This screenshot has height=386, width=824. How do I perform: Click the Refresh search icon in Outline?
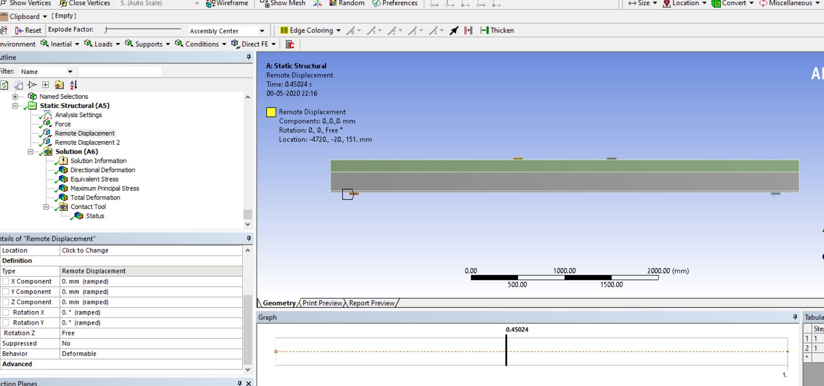(x=5, y=85)
